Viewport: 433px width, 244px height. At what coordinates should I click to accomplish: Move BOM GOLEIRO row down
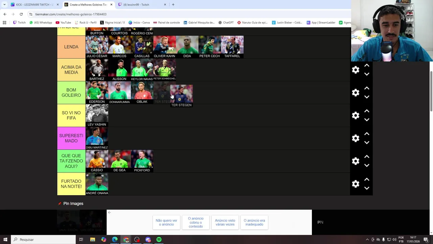[367, 97]
